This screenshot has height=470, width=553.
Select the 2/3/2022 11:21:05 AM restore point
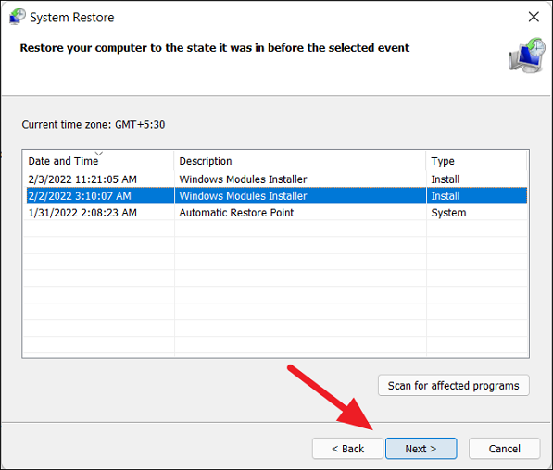[277, 179]
